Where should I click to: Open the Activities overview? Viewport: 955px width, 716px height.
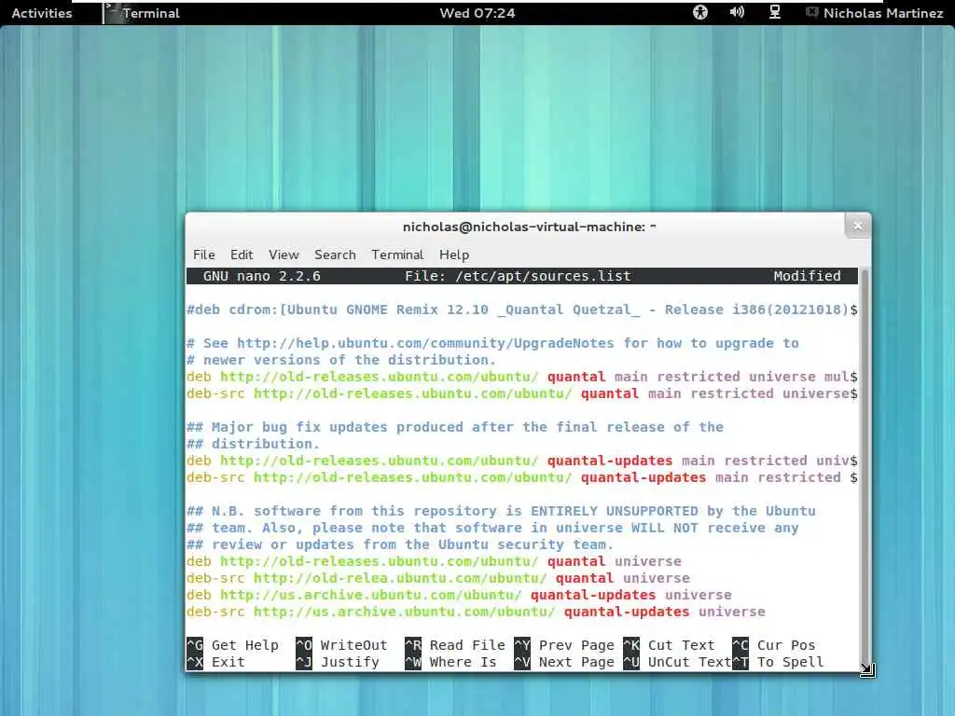click(x=41, y=13)
